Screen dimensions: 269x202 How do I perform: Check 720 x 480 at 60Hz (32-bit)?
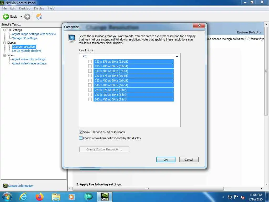click(90, 66)
